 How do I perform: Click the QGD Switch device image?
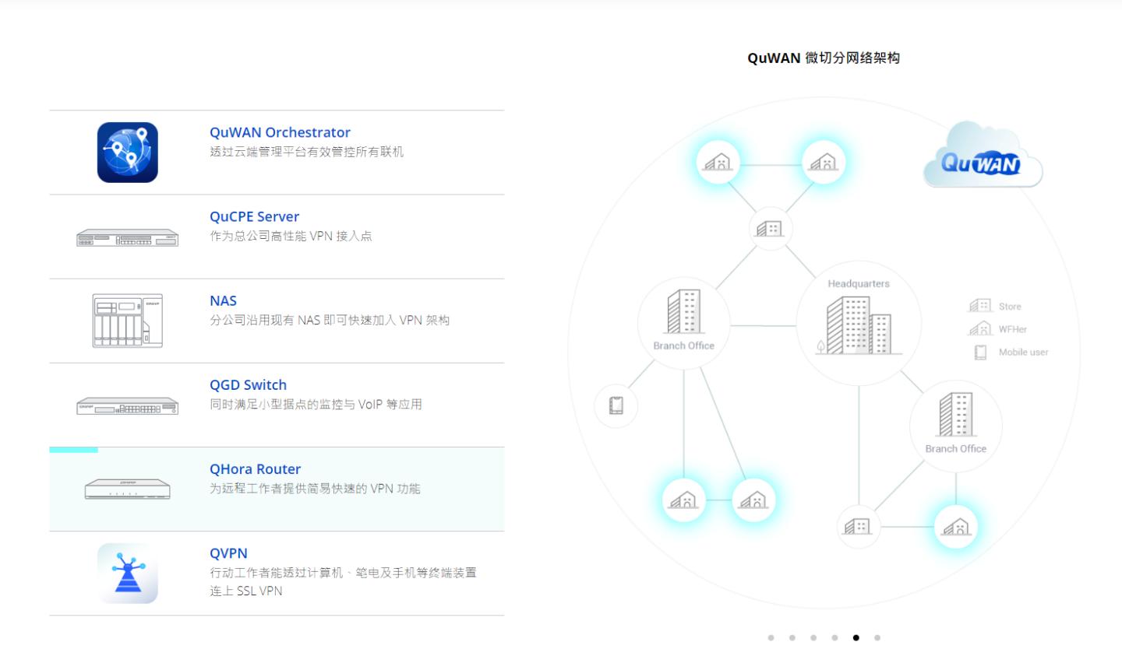(129, 405)
